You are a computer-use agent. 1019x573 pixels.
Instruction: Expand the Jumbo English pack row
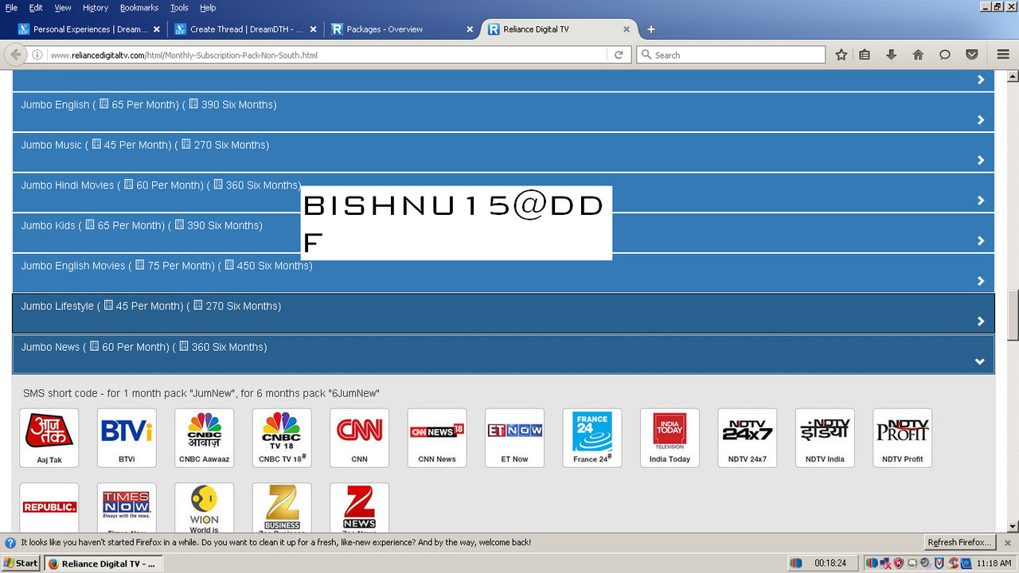pyautogui.click(x=503, y=111)
